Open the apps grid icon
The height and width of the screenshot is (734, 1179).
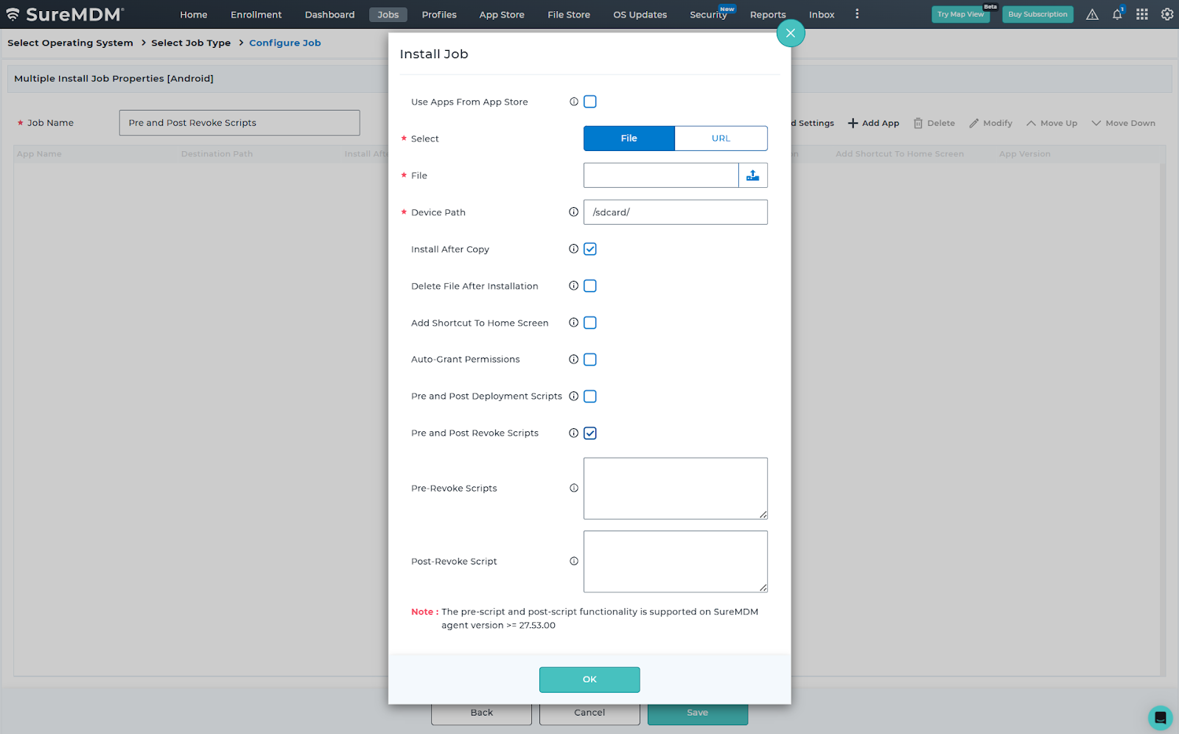1142,15
